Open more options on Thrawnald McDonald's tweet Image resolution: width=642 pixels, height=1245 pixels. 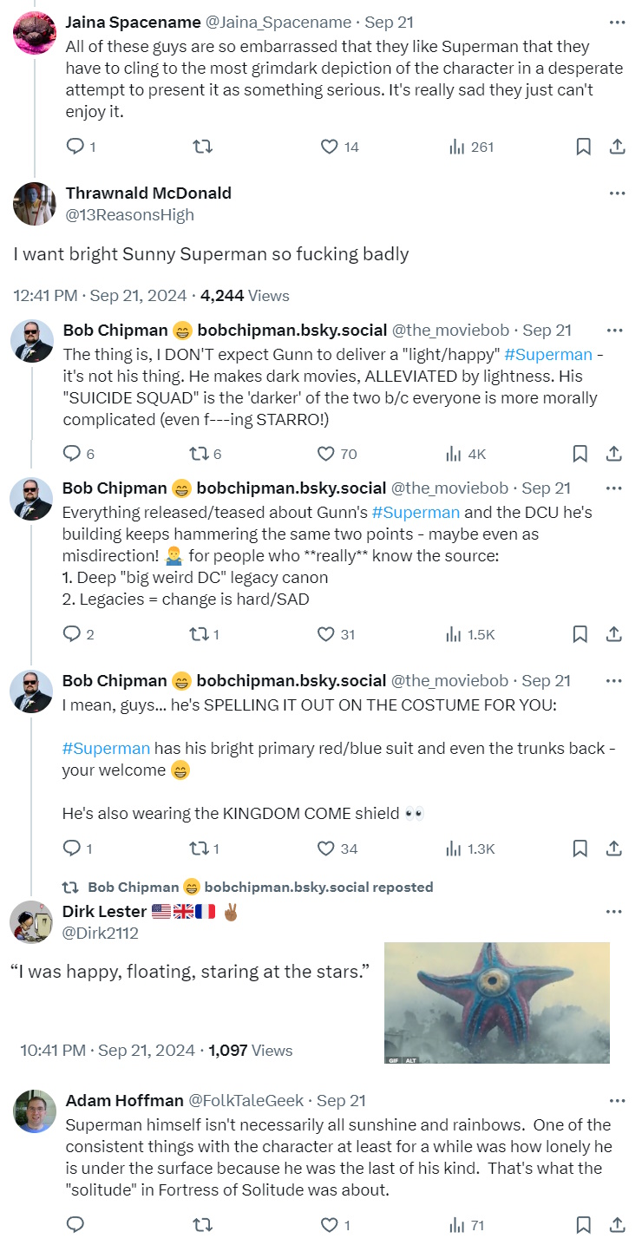(616, 193)
